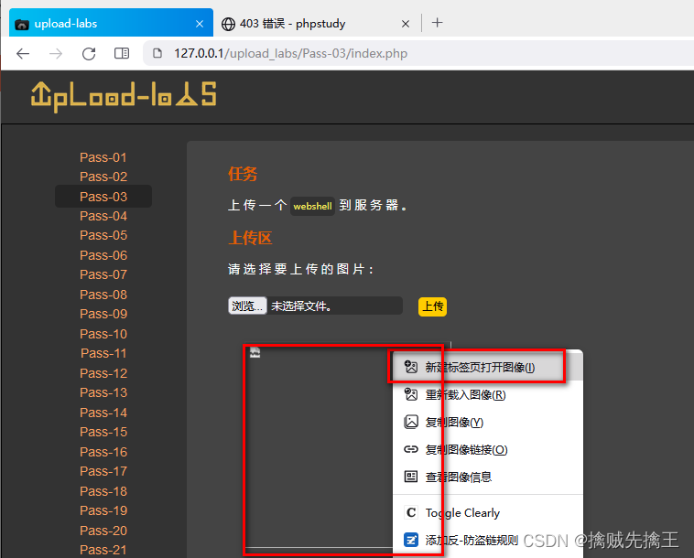Screen dimensions: 694x558
Task: Click the 上传区 heading
Action: 250,238
